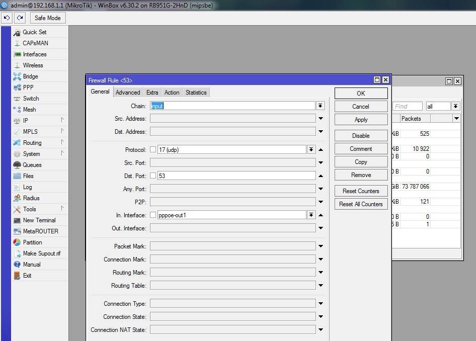476x341 pixels.
Task: Click the Redo arrow icon in toolbar
Action: point(20,18)
